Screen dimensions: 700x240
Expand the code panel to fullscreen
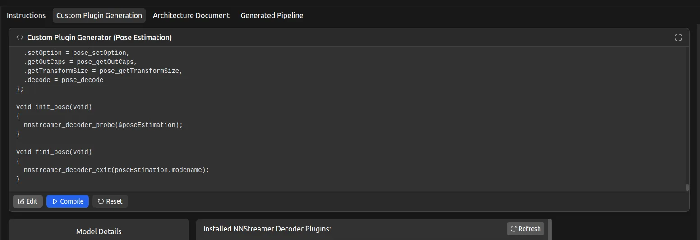(678, 37)
